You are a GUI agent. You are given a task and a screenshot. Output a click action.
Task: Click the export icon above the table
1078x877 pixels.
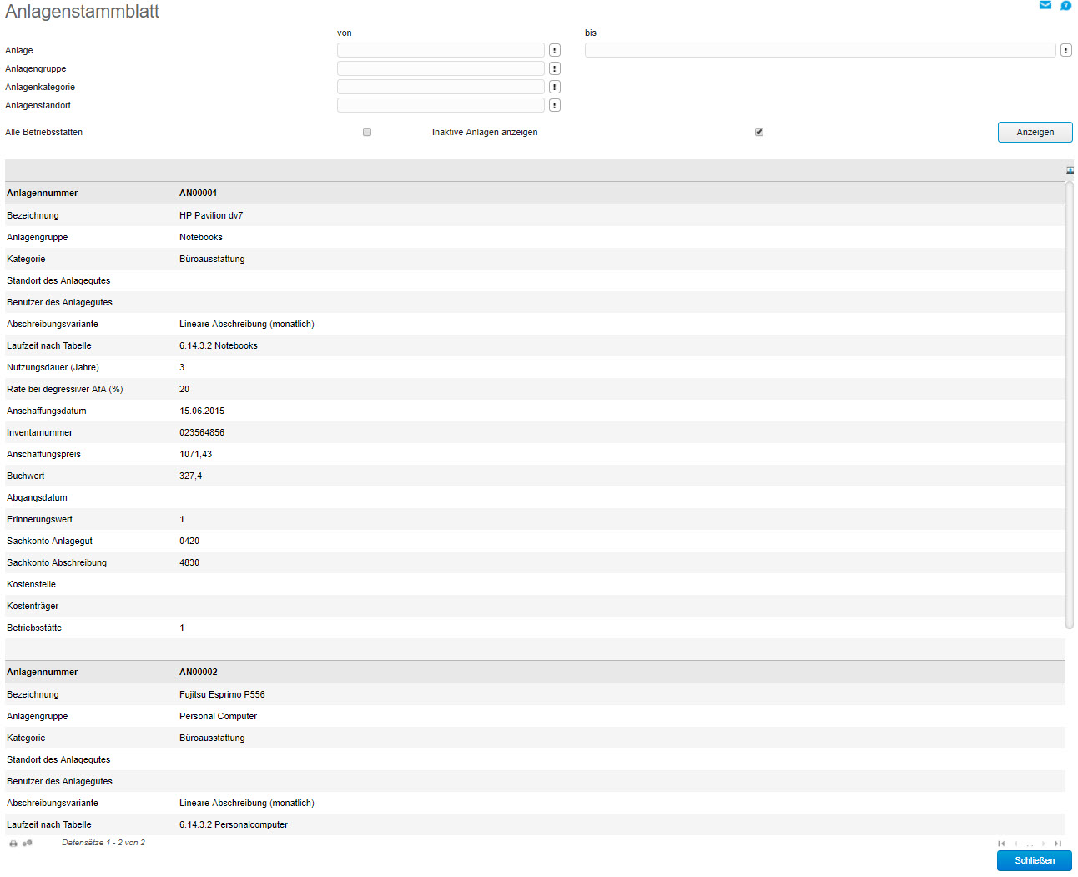point(1070,170)
